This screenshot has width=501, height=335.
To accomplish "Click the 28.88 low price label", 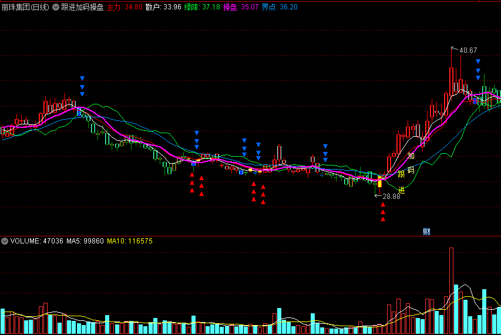I will point(391,197).
